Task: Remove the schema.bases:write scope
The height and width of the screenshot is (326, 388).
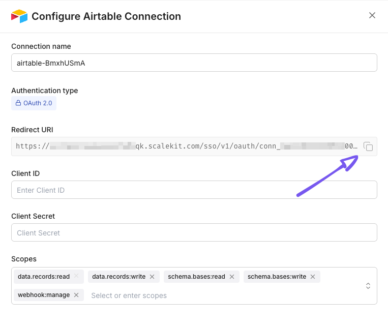Action: pyautogui.click(x=313, y=277)
